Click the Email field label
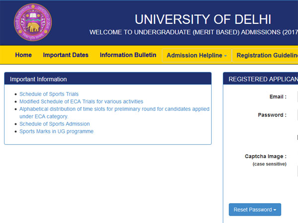Image resolution: width=298 pixels, height=223 pixels. click(278, 97)
